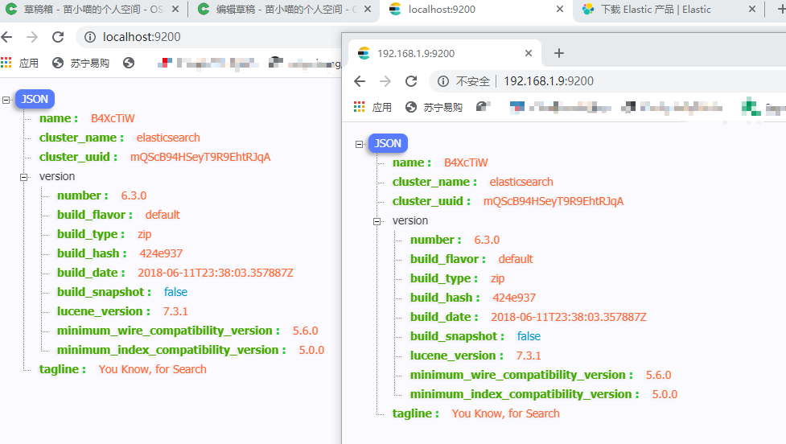Open the Apps grid in the left window's bookmarks bar
This screenshot has height=444, width=786.
pos(6,63)
